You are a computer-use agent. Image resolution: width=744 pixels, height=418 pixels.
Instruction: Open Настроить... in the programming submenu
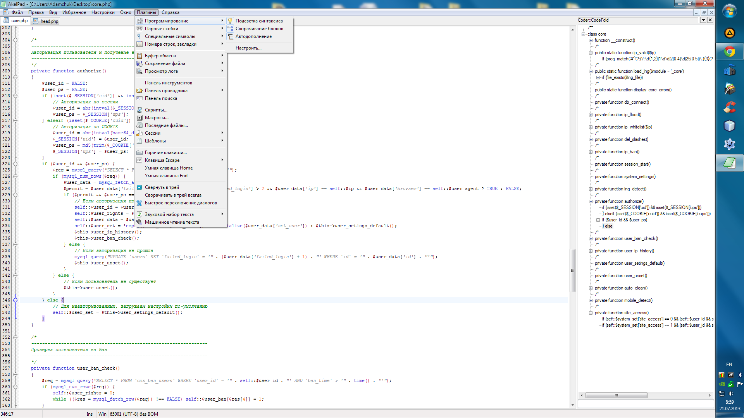click(248, 48)
